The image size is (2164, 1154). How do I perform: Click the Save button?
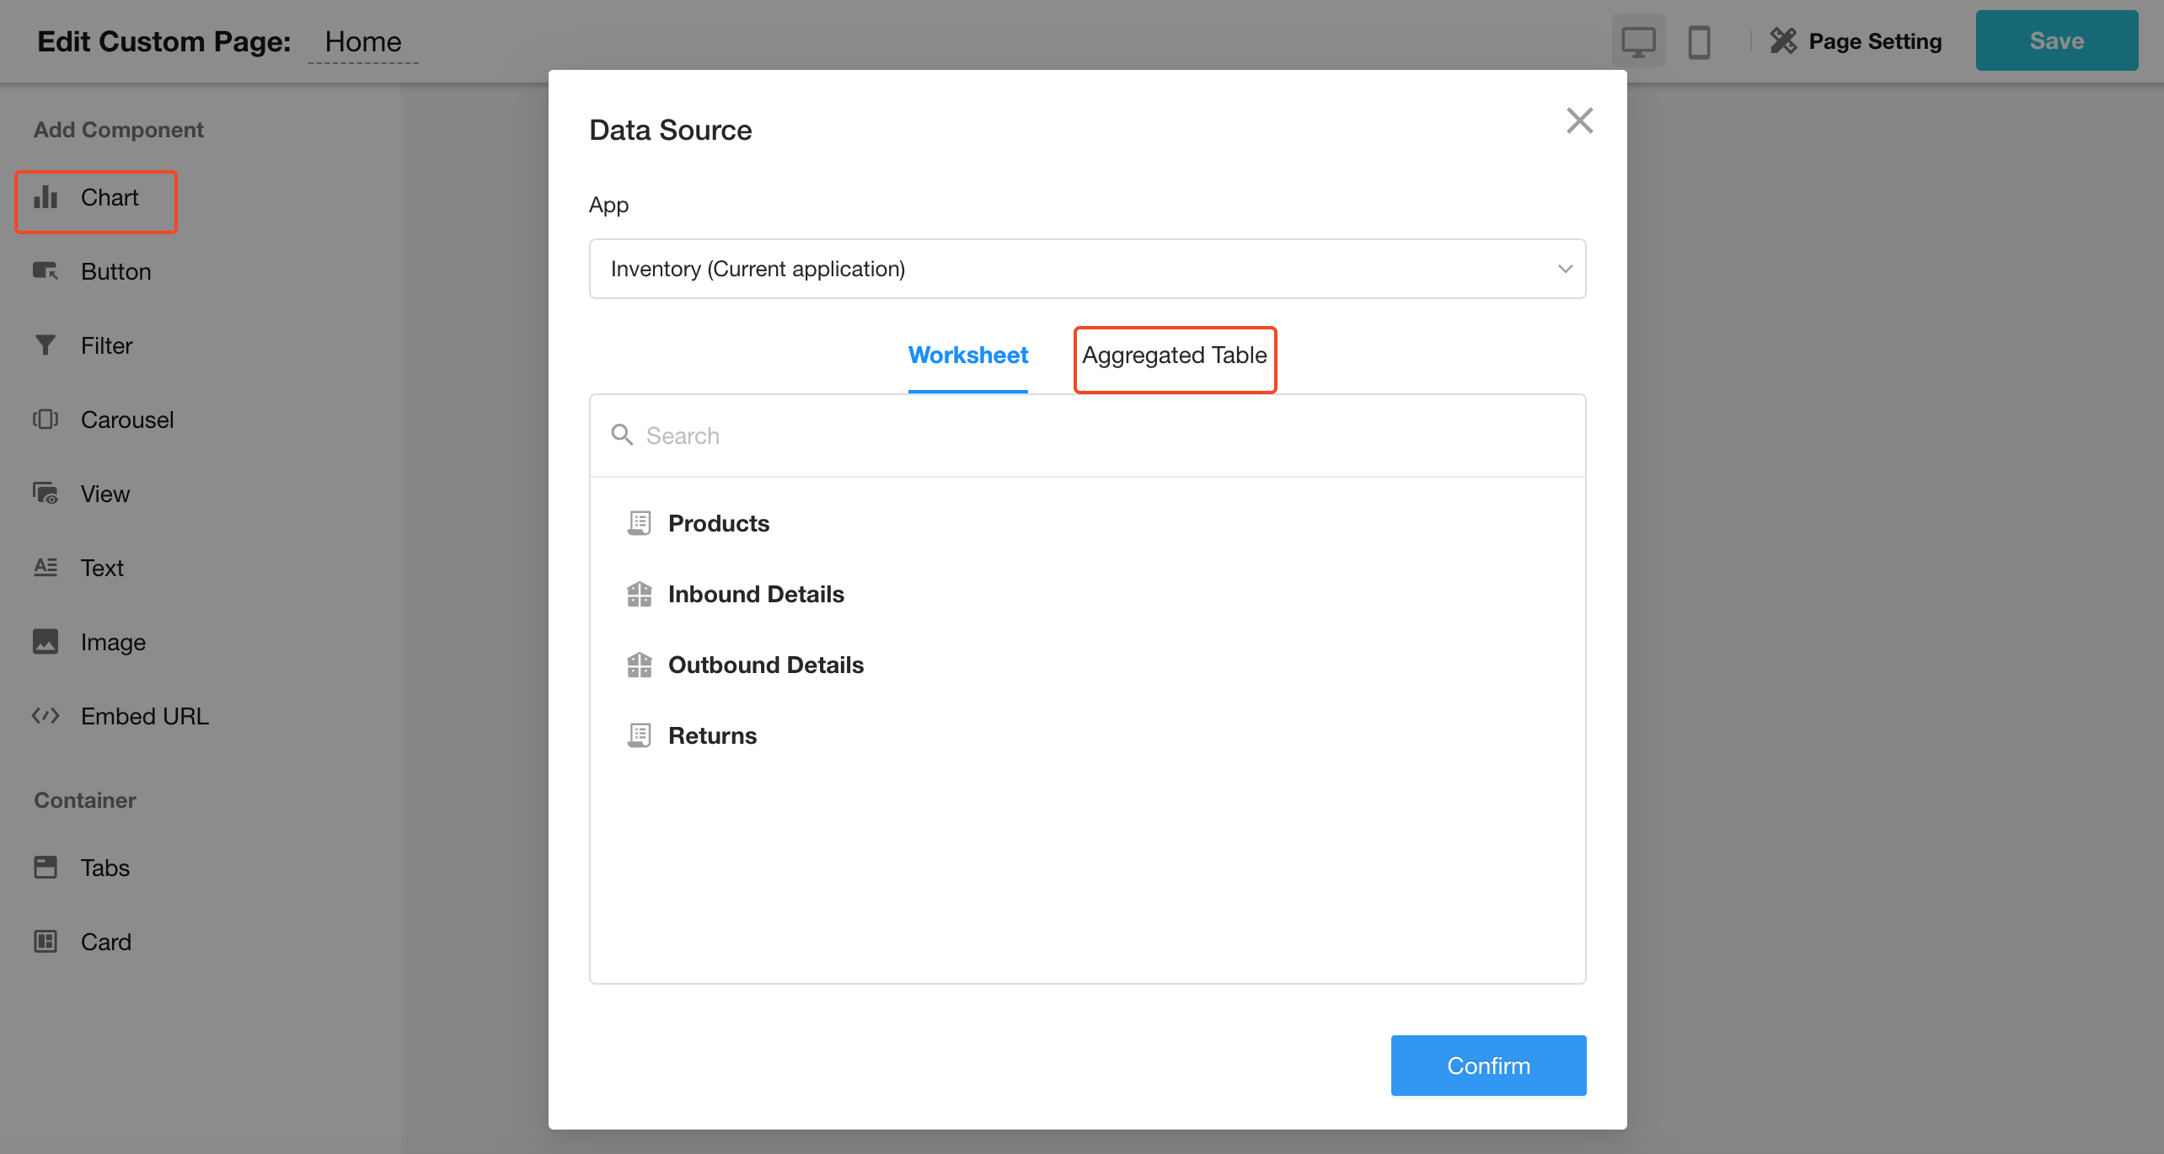coord(2056,41)
